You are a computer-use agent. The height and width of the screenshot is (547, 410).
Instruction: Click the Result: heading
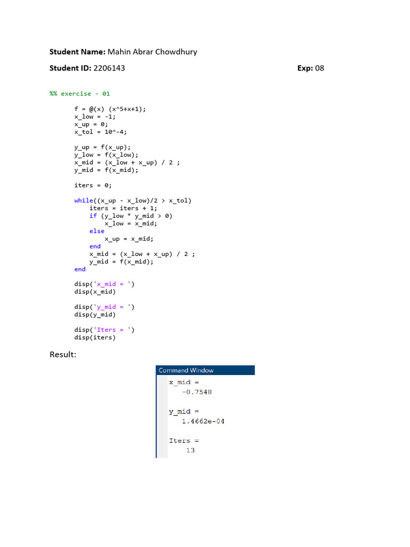pos(63,355)
